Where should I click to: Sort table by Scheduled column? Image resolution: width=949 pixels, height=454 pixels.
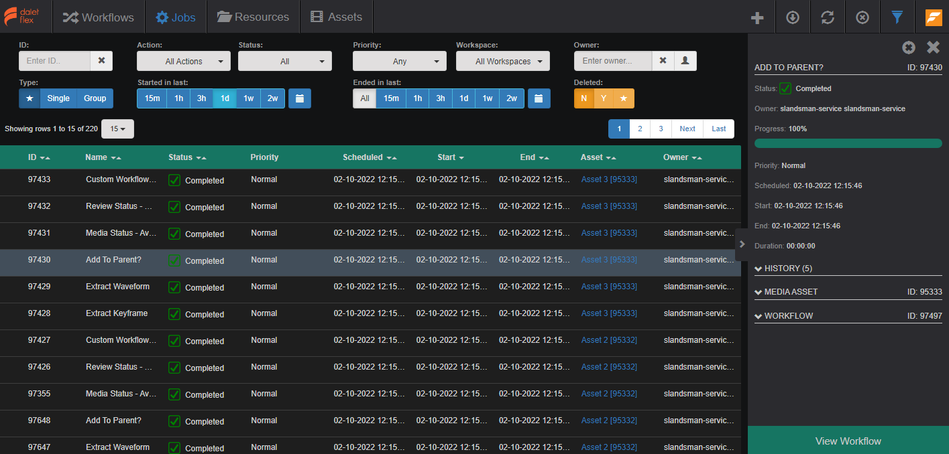(x=370, y=157)
